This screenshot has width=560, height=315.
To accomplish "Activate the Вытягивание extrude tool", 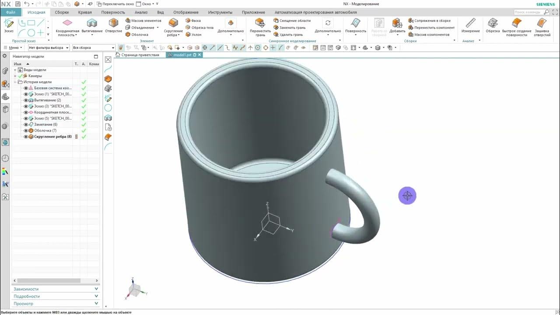I will [92, 26].
